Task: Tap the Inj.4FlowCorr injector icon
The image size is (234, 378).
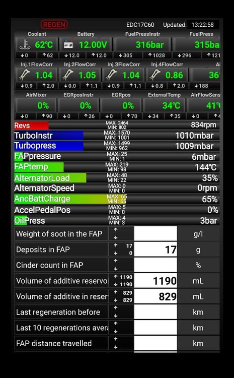Action: point(154,75)
